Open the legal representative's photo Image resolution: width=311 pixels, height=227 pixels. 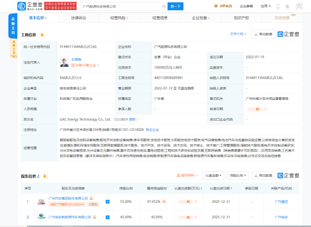tap(65, 62)
